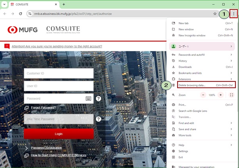Go back using the back arrow
The image size is (239, 168).
point(5,14)
